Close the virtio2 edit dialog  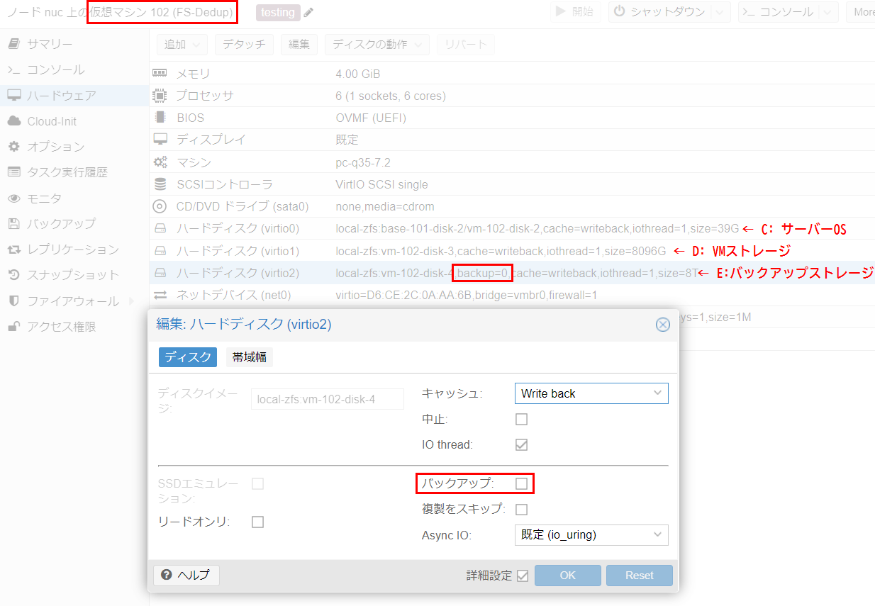tap(663, 325)
